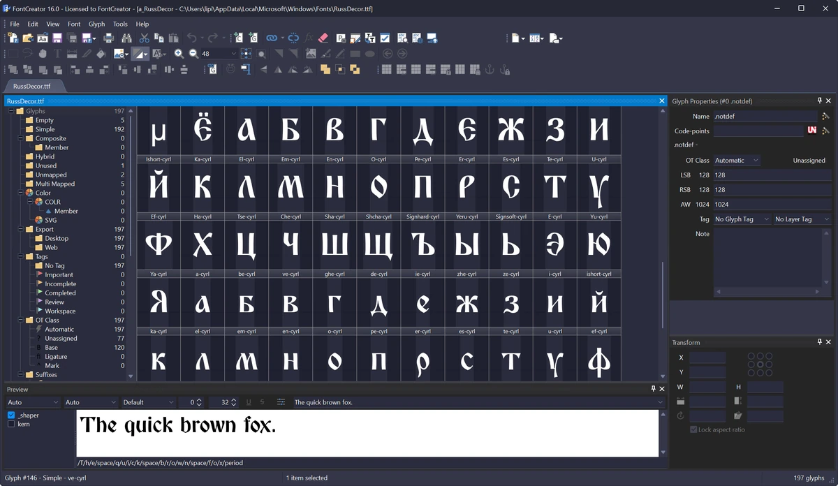
Task: Select the Ligature class tree item
Action: click(x=56, y=356)
